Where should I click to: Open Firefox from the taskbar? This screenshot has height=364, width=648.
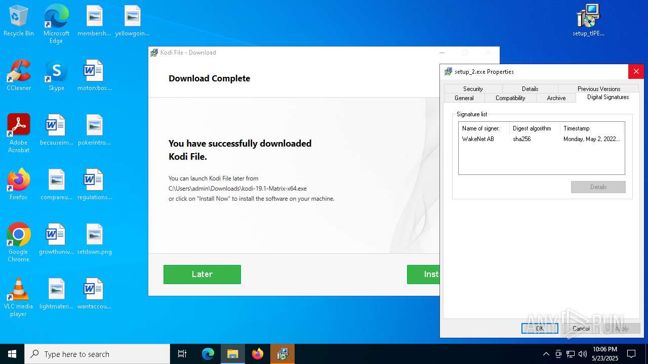pos(258,354)
